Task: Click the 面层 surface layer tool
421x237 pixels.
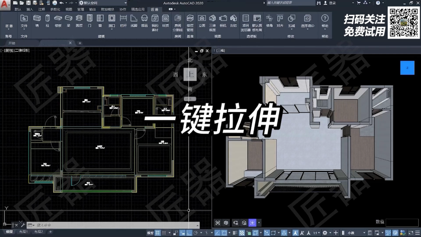Action: 79,21
